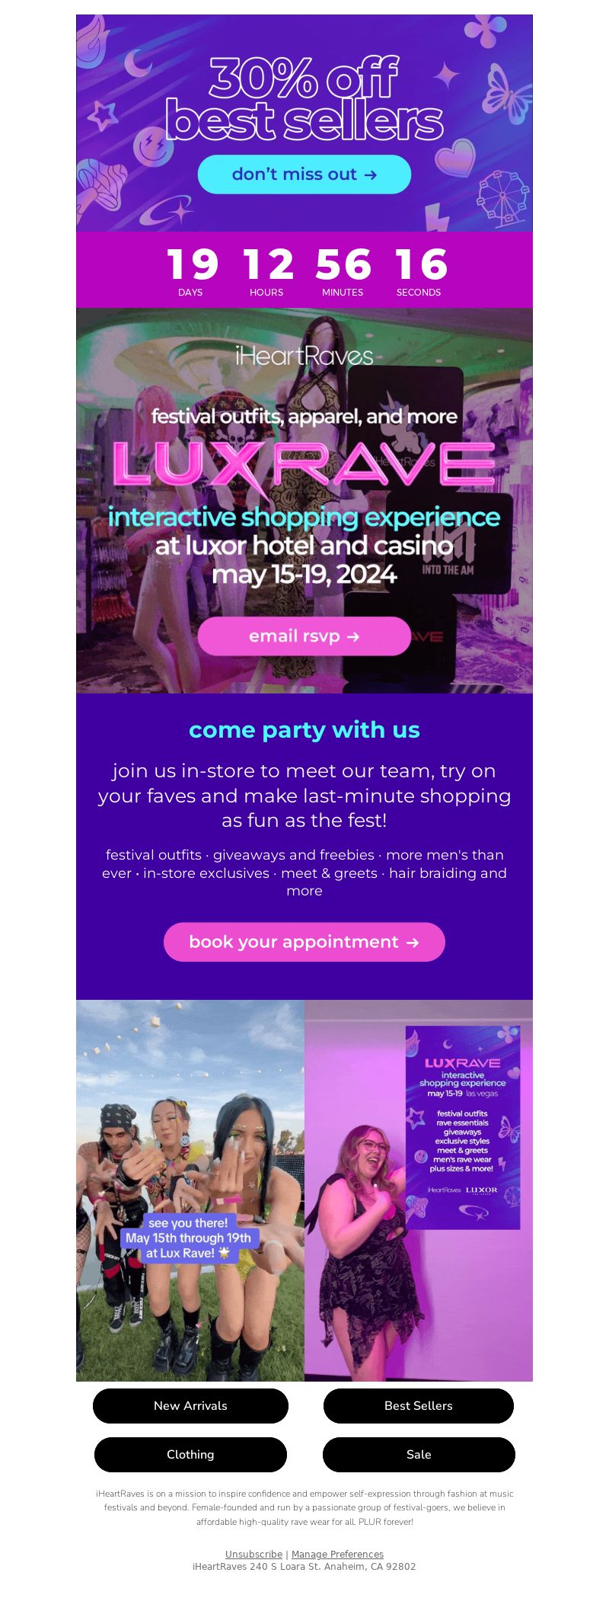Open the New Arrivals category
Screen dimensions: 609x1611
[x=190, y=1405]
